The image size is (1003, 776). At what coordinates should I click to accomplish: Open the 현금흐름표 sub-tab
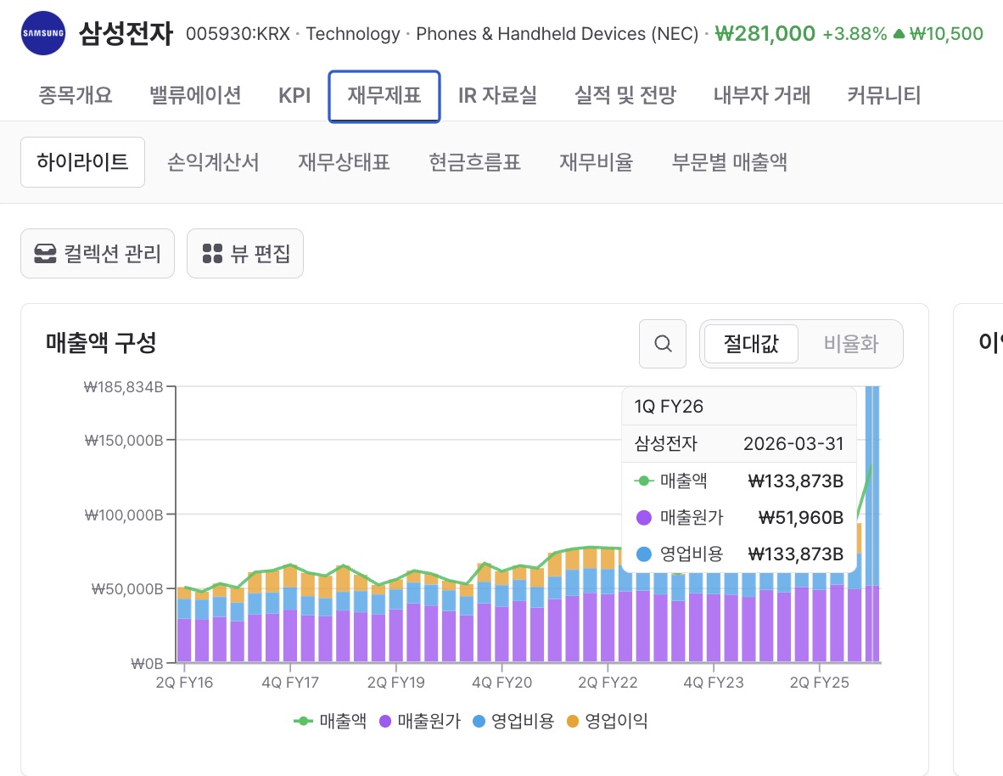(474, 162)
